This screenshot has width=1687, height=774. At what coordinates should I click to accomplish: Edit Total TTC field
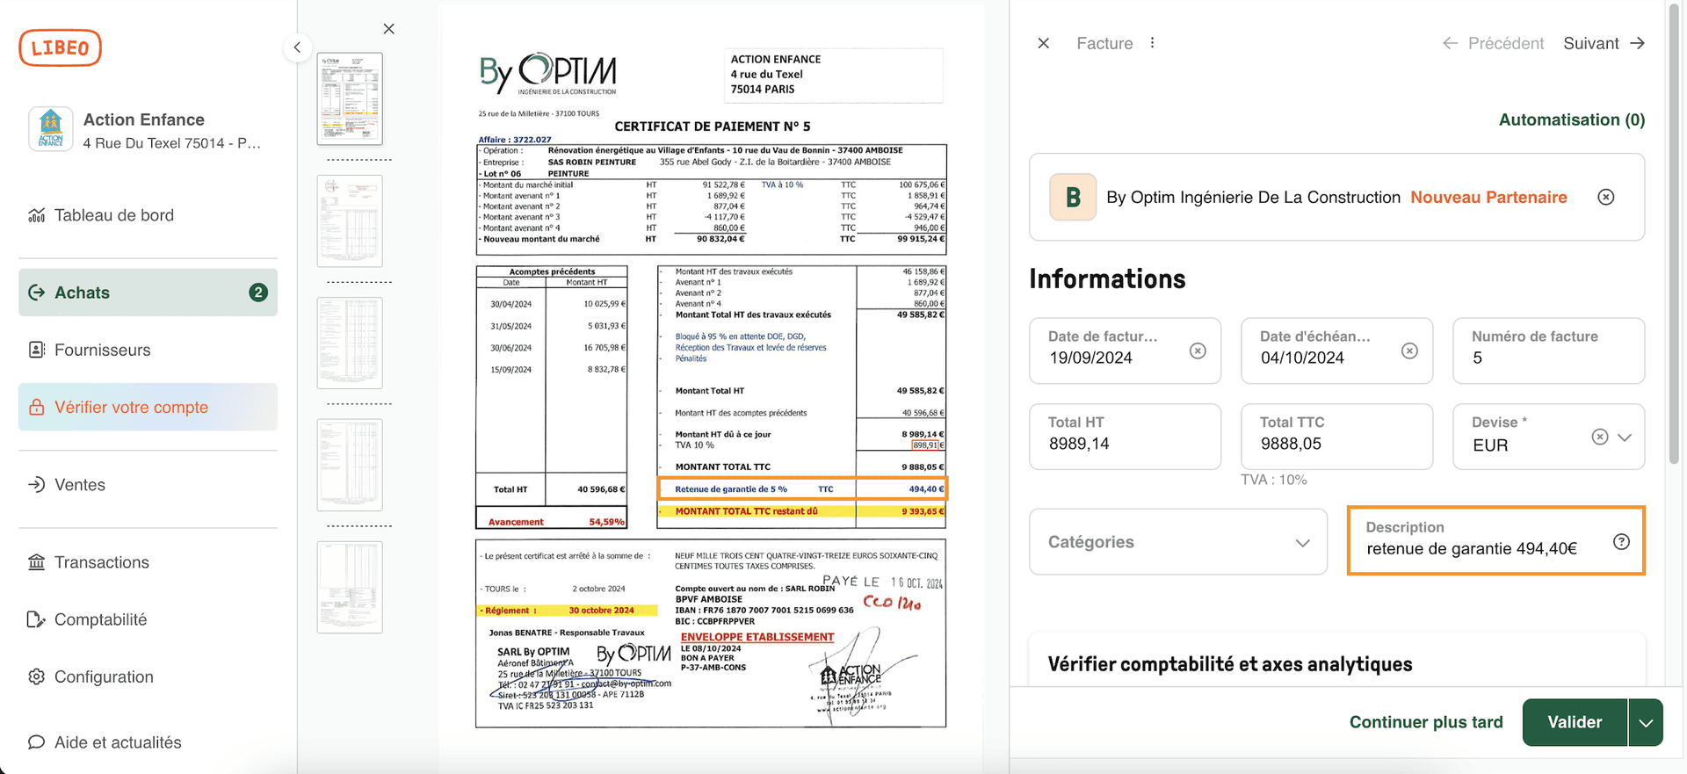pos(1336,437)
